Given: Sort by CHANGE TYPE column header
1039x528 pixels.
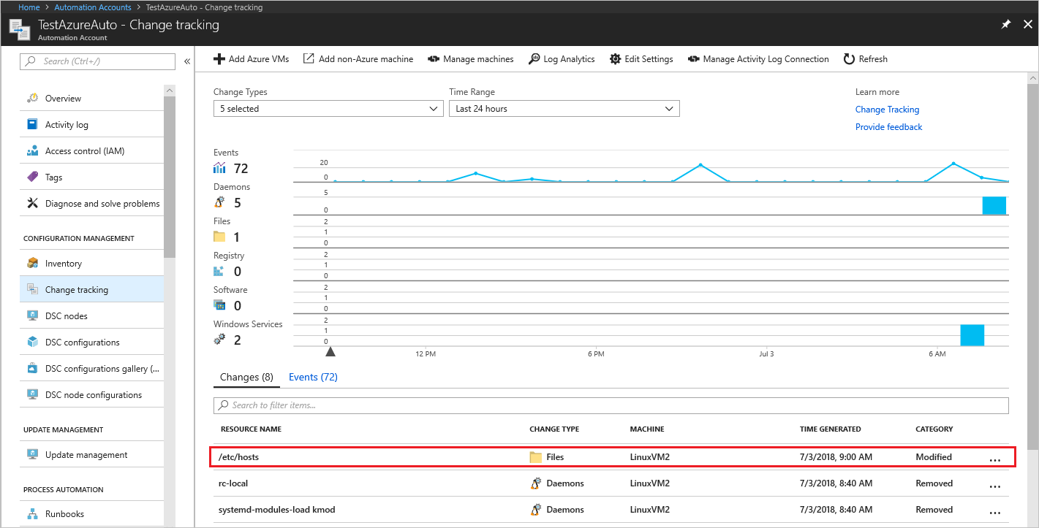Looking at the screenshot, I should (x=554, y=429).
